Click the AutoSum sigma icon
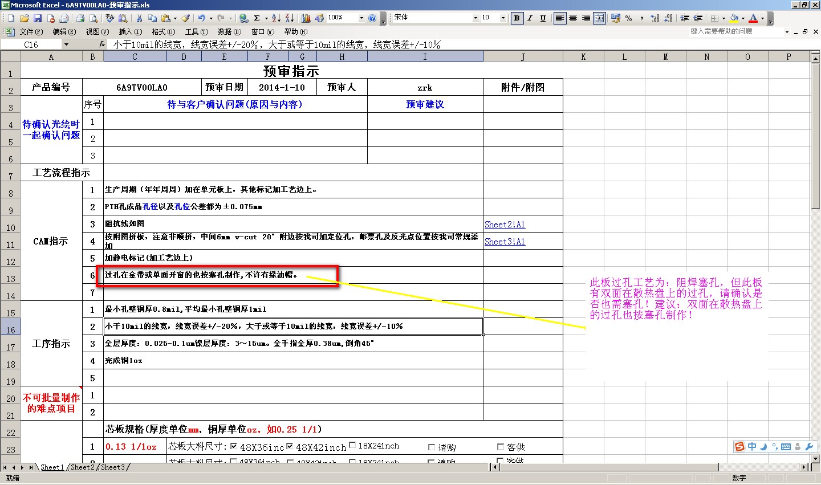Viewport: 821px width, 485px height. tap(257, 18)
